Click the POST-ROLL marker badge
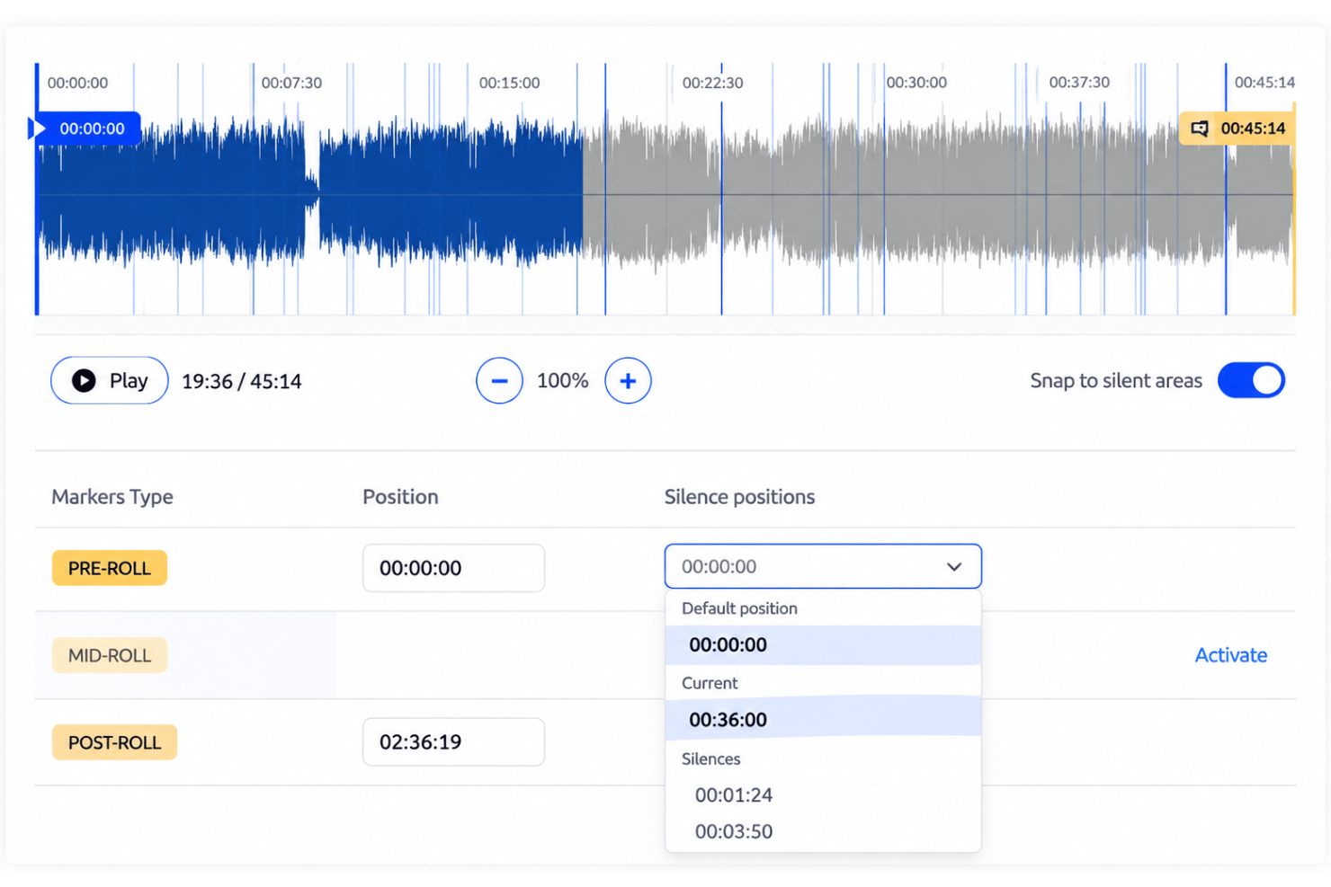Viewport: 1331px width, 887px height. pyautogui.click(x=114, y=742)
